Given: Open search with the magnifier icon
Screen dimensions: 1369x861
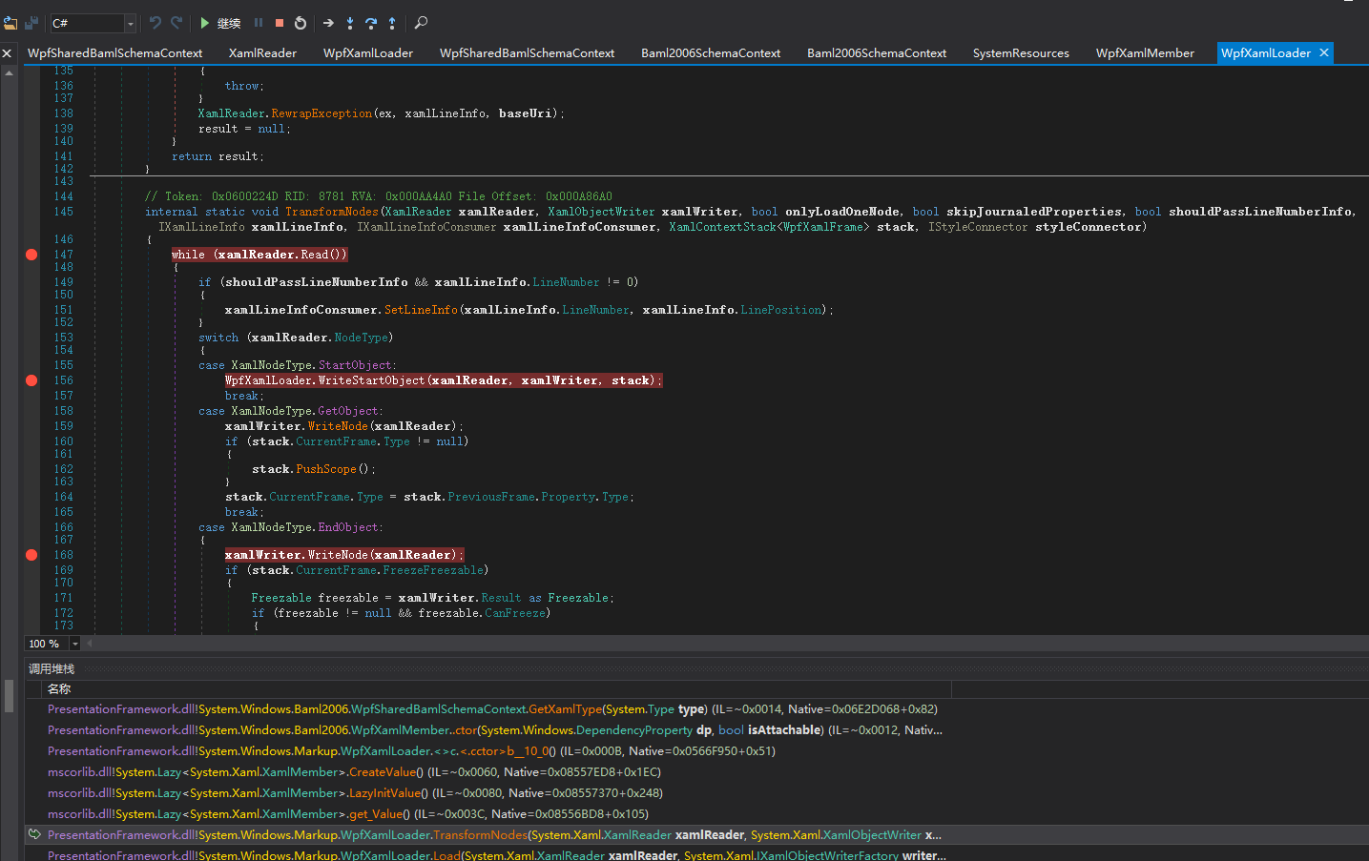Looking at the screenshot, I should (x=421, y=23).
